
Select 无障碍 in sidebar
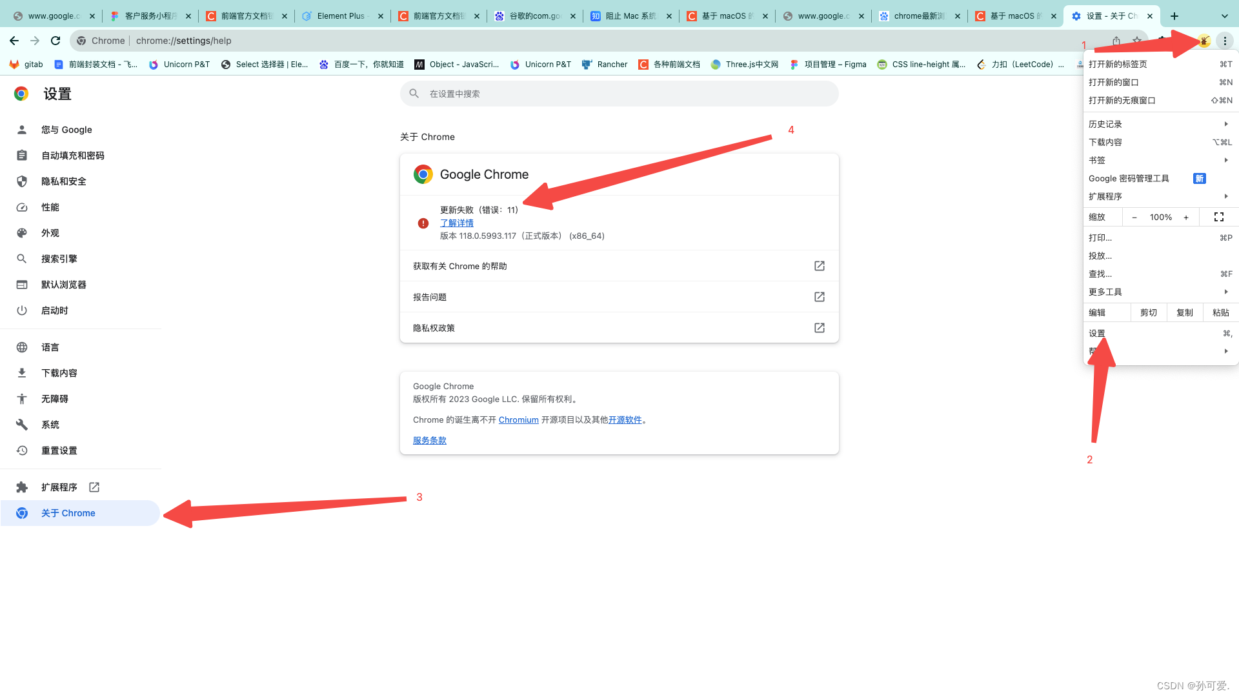click(x=80, y=399)
